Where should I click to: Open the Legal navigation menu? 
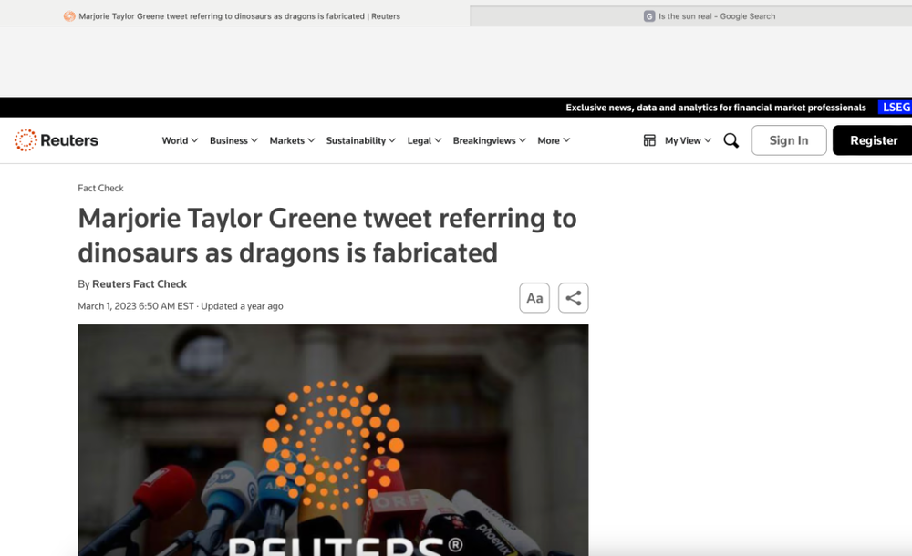pyautogui.click(x=425, y=140)
